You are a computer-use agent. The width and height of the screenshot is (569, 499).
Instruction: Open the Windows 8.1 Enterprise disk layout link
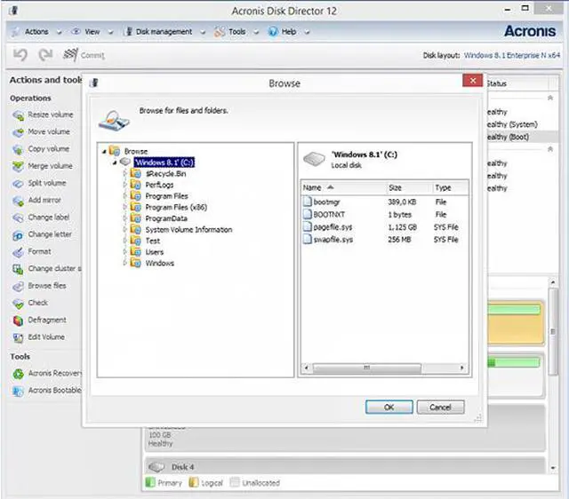click(511, 55)
